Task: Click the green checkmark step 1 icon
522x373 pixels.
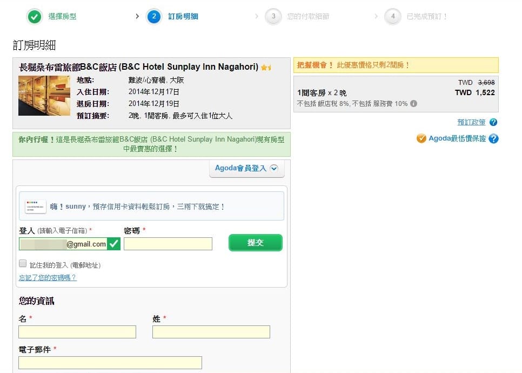Action: click(x=35, y=17)
